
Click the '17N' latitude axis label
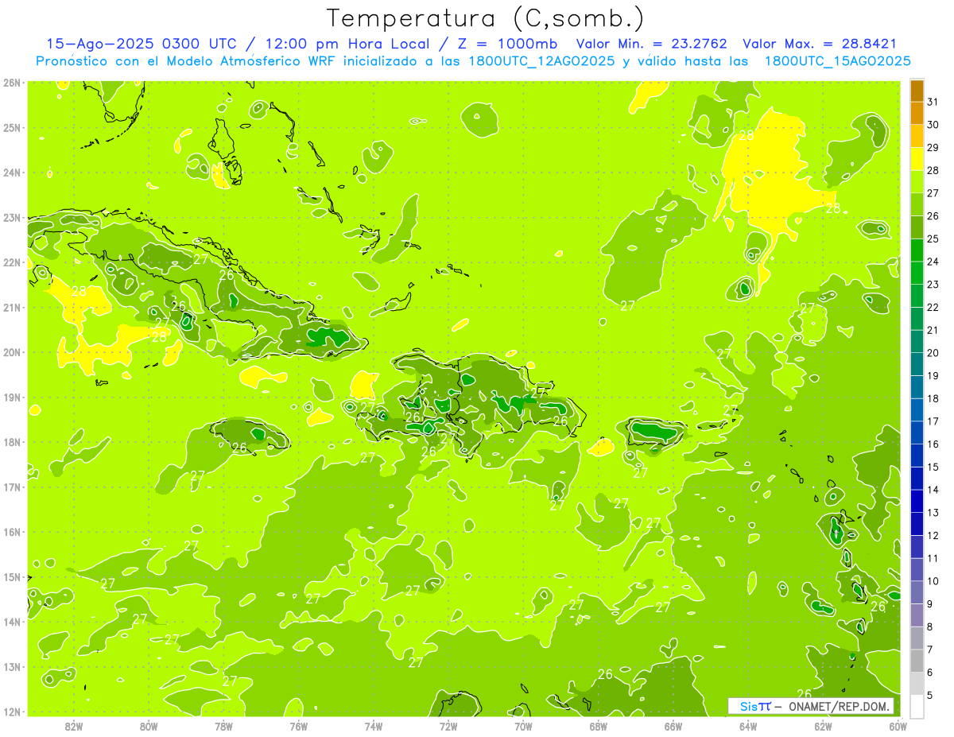click(12, 487)
